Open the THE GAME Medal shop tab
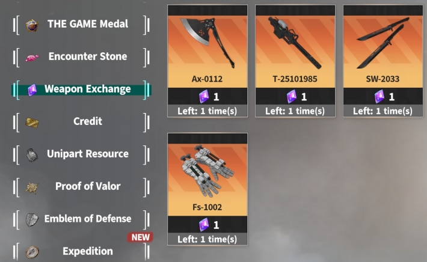 pyautogui.click(x=81, y=25)
